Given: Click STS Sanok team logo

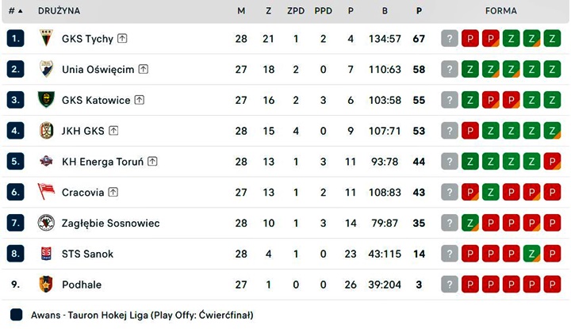Looking at the screenshot, I should (x=46, y=254).
